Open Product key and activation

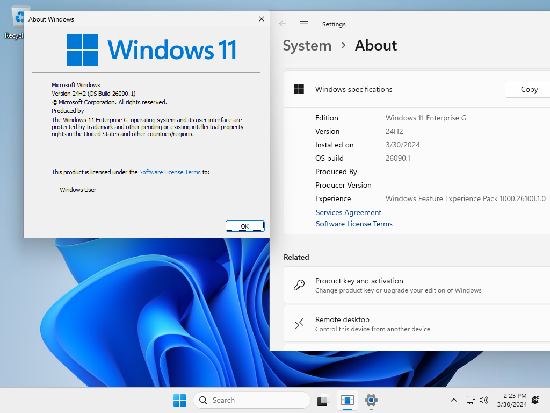(417, 285)
